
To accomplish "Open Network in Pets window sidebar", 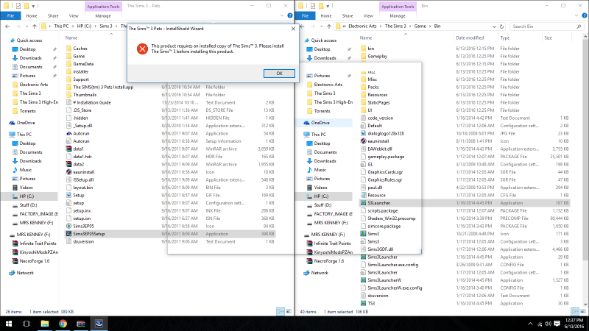I will point(25,273).
